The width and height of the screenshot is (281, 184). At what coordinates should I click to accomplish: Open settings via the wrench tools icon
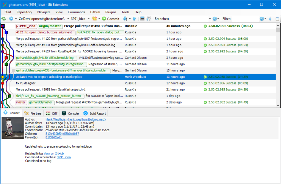tap(149, 19)
